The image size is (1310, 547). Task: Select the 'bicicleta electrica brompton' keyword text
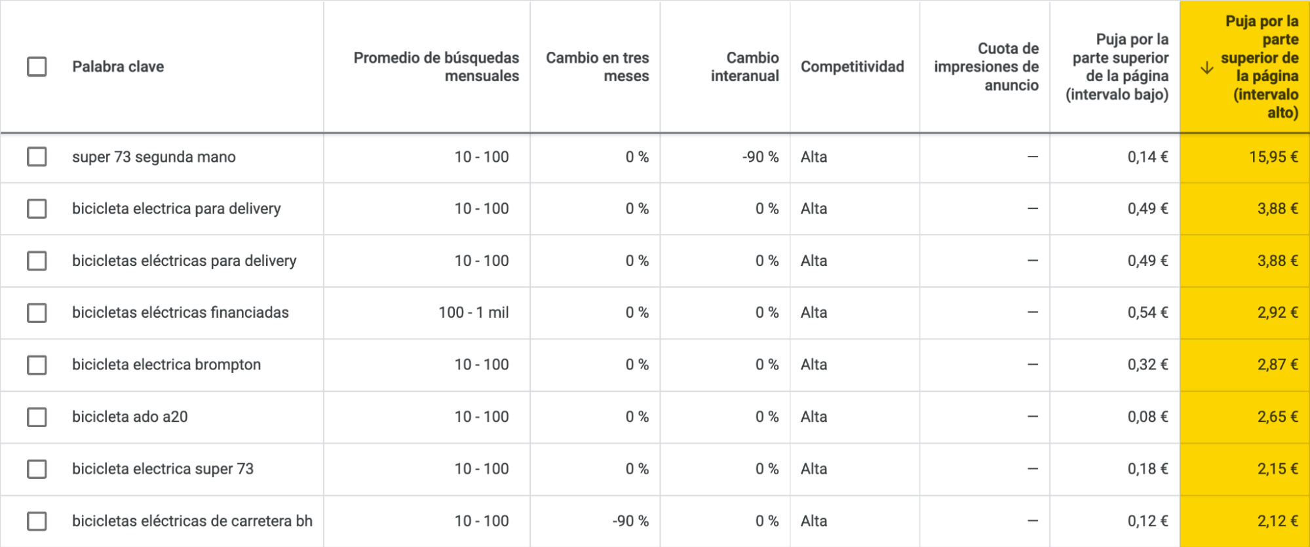(168, 365)
